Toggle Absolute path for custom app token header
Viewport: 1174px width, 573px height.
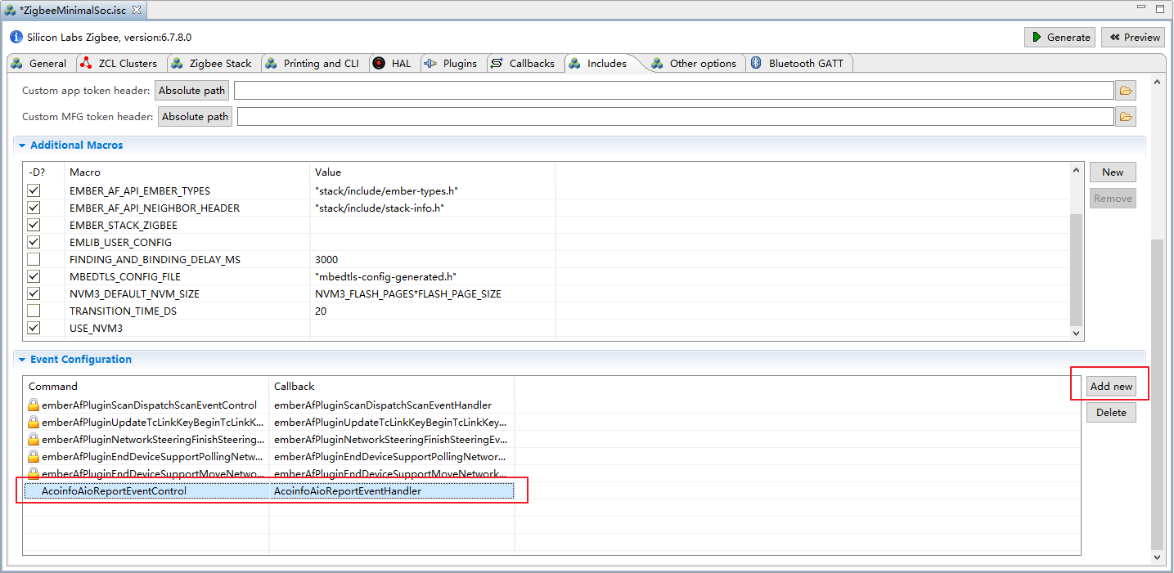pyautogui.click(x=191, y=91)
